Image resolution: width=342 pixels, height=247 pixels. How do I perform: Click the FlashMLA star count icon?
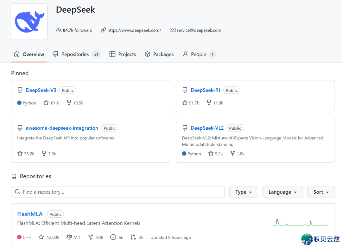pos(41,237)
